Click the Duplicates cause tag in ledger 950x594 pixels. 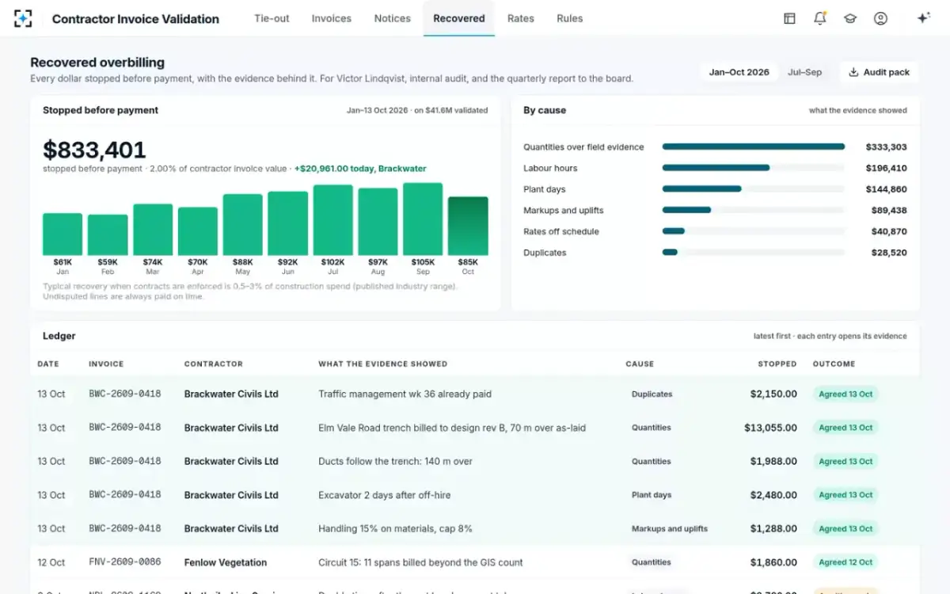pyautogui.click(x=652, y=394)
